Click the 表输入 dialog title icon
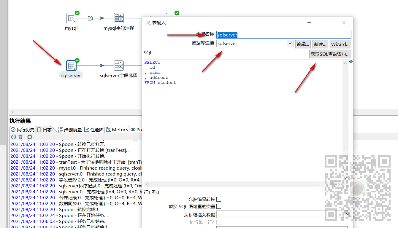Image resolution: width=398 pixels, height=228 pixels. pyautogui.click(x=148, y=23)
